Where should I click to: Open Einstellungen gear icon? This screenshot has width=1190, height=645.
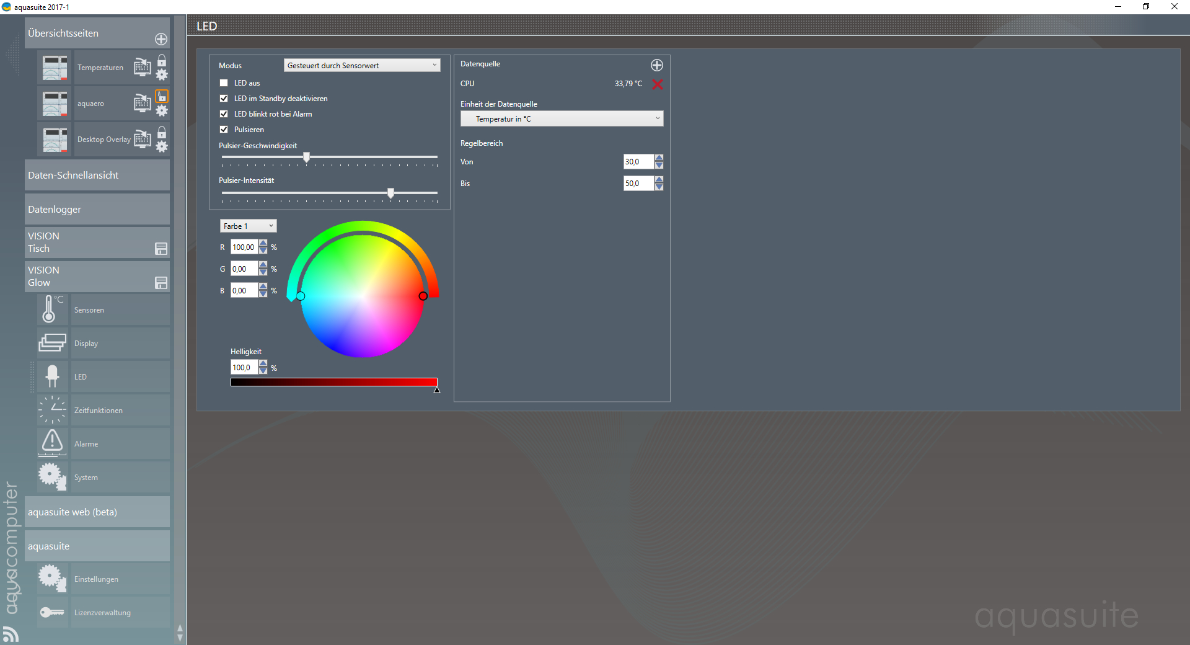52,579
